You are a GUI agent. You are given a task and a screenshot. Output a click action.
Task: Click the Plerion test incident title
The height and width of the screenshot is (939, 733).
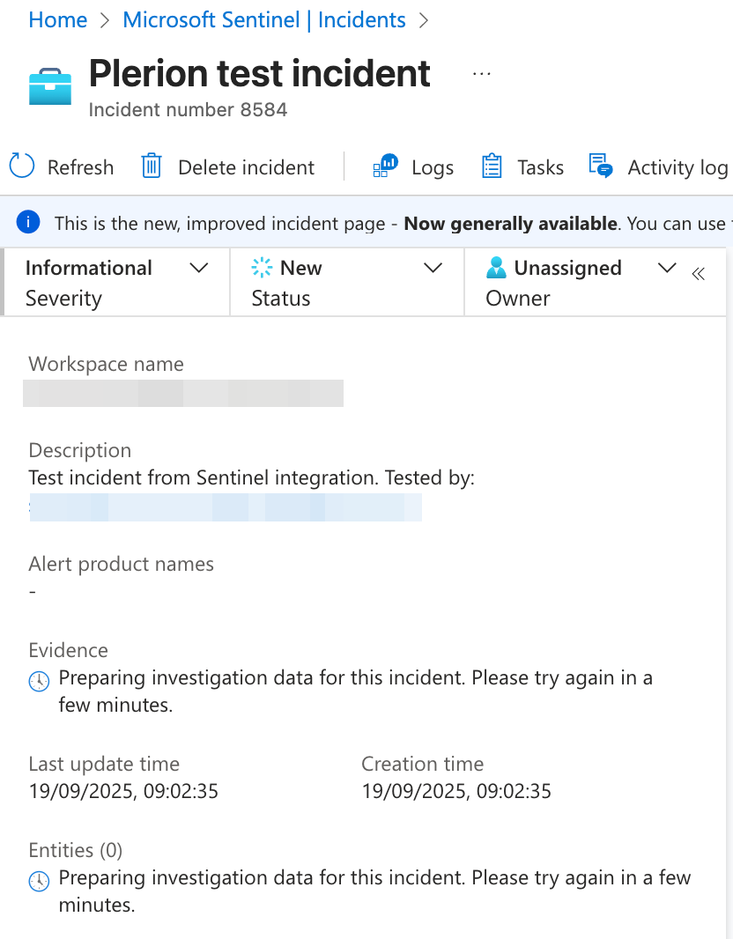(x=259, y=74)
